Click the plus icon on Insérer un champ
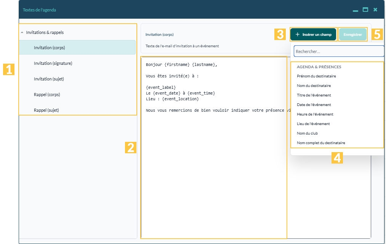Screen dimensions: 386x244 [x=297, y=34]
